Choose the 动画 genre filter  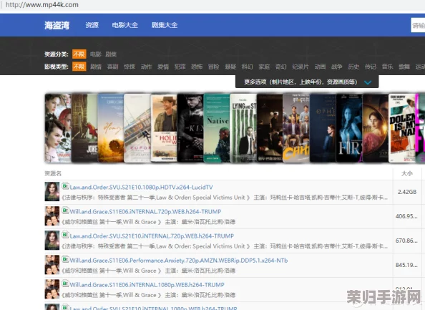(x=320, y=67)
